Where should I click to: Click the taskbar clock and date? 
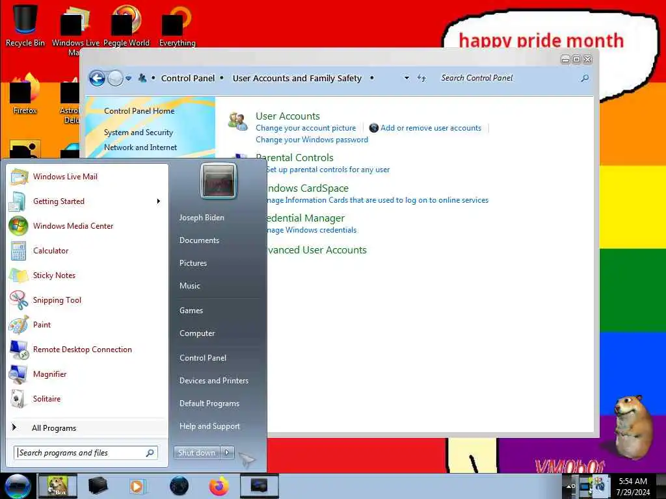[x=633, y=486]
